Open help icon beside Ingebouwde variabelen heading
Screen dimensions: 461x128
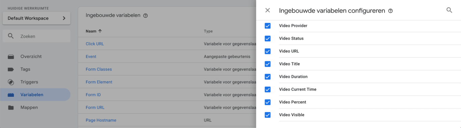click(x=145, y=15)
